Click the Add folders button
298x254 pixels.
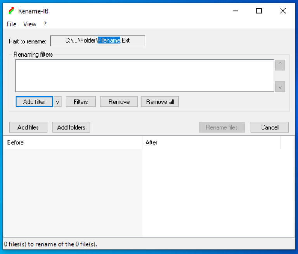[x=71, y=127]
